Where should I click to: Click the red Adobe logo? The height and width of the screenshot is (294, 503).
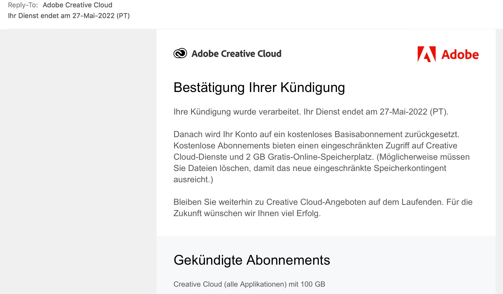[448, 54]
